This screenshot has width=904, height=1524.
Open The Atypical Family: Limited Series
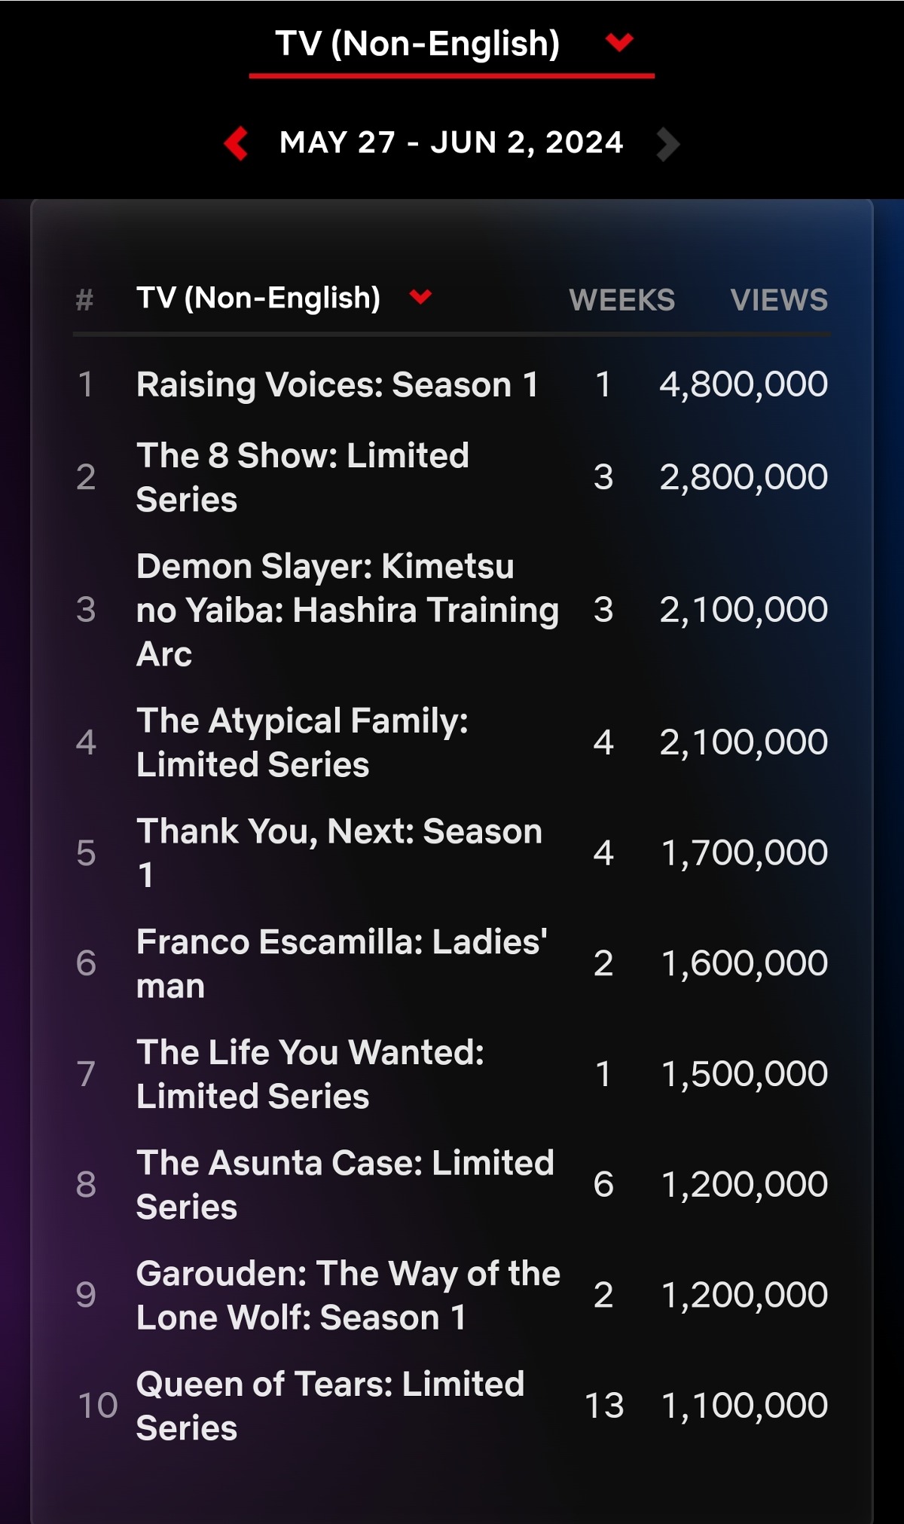point(302,742)
